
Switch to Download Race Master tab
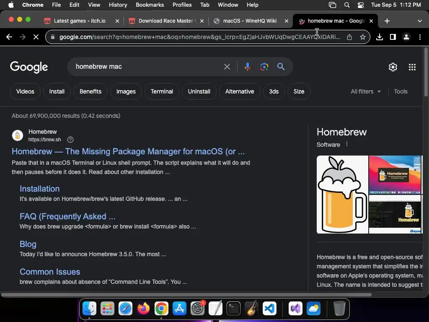pos(167,21)
